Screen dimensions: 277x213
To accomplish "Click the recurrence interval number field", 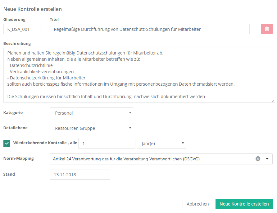I will point(107,143).
